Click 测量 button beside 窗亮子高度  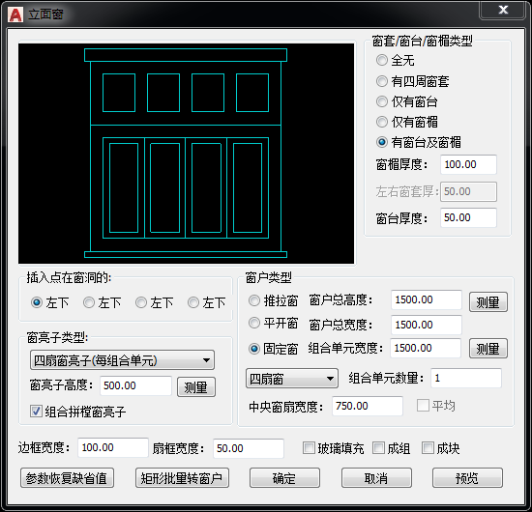pos(196,387)
